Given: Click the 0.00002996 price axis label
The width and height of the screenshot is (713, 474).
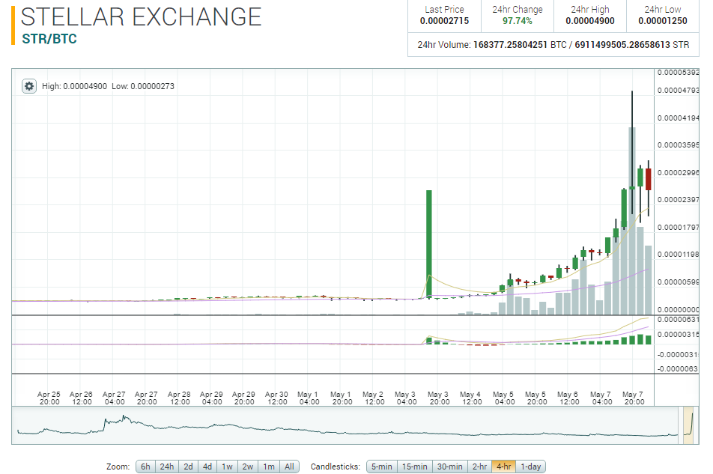Looking at the screenshot, I should [x=679, y=173].
